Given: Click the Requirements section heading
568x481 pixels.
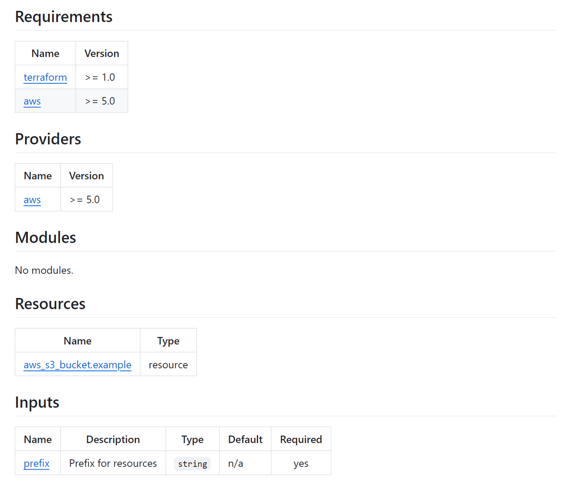Looking at the screenshot, I should click(63, 17).
